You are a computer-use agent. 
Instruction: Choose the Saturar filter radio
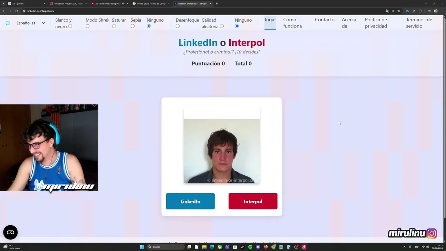[114, 26]
